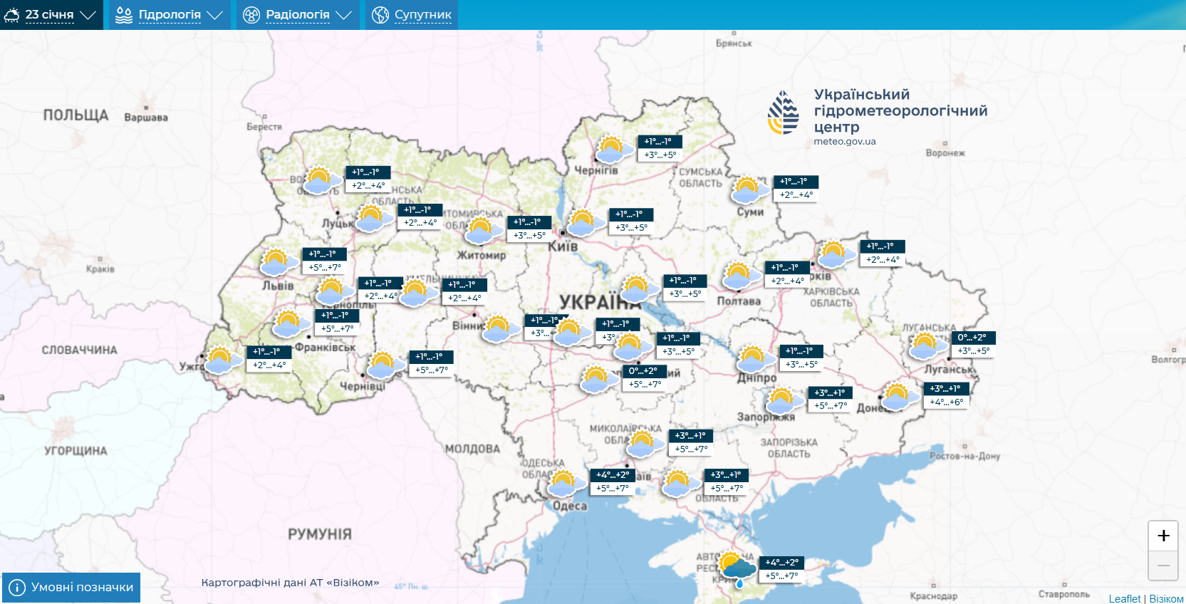Open the Умовні позначки legend
Screen dimensions: 1186x604
(71, 588)
